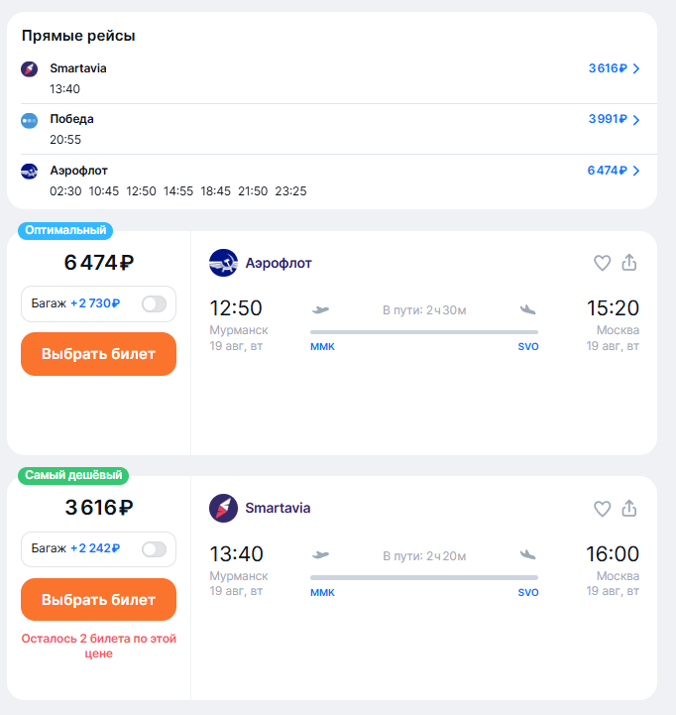Open the 23:25 Аэрофлот departure time

pos(290,191)
